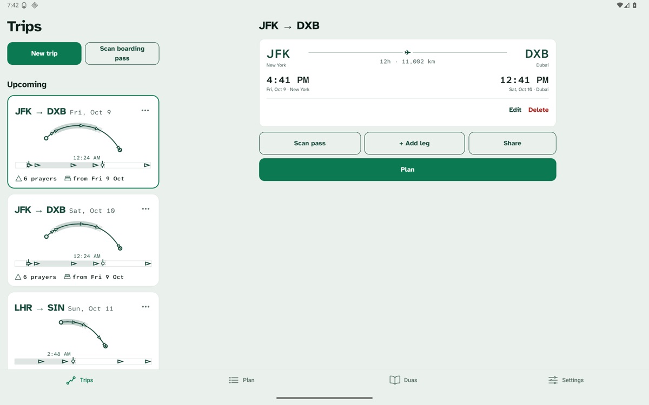Viewport: 649px width, 405px height.
Task: Tap the Plan list icon in bottom navigation
Action: tap(234, 380)
